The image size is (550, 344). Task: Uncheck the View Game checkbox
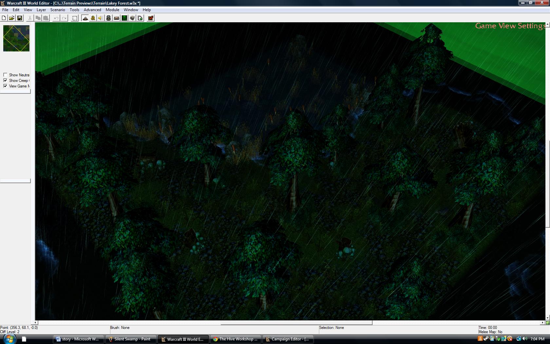(x=5, y=86)
